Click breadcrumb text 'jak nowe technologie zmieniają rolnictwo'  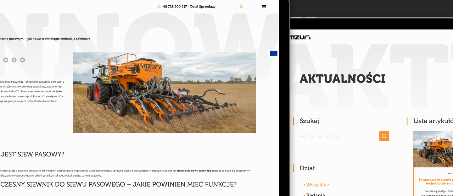[x=59, y=39]
